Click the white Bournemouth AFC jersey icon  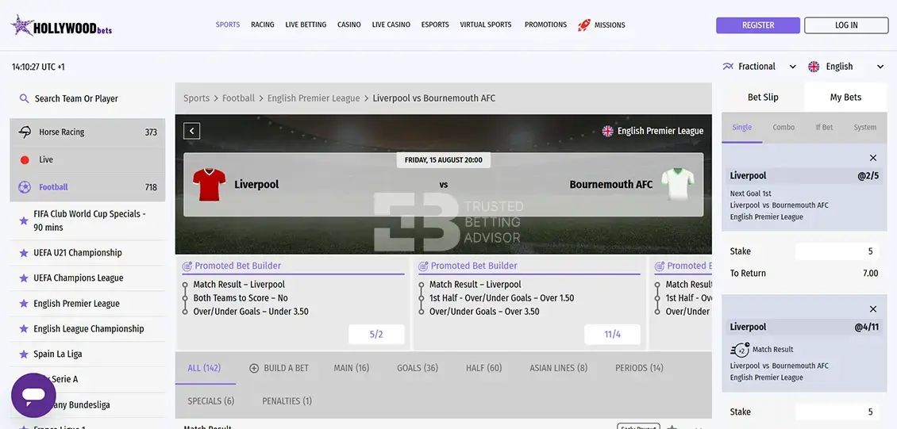click(x=678, y=184)
